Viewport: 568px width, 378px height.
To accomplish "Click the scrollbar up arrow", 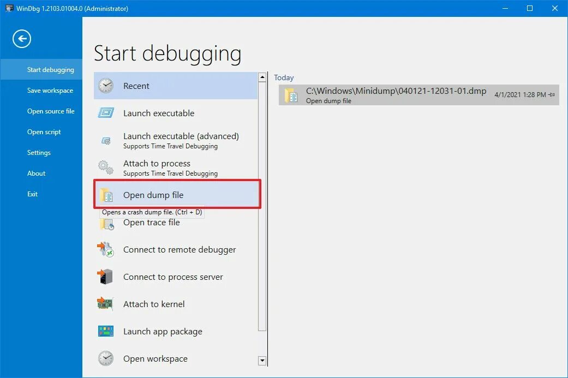I will (x=262, y=77).
